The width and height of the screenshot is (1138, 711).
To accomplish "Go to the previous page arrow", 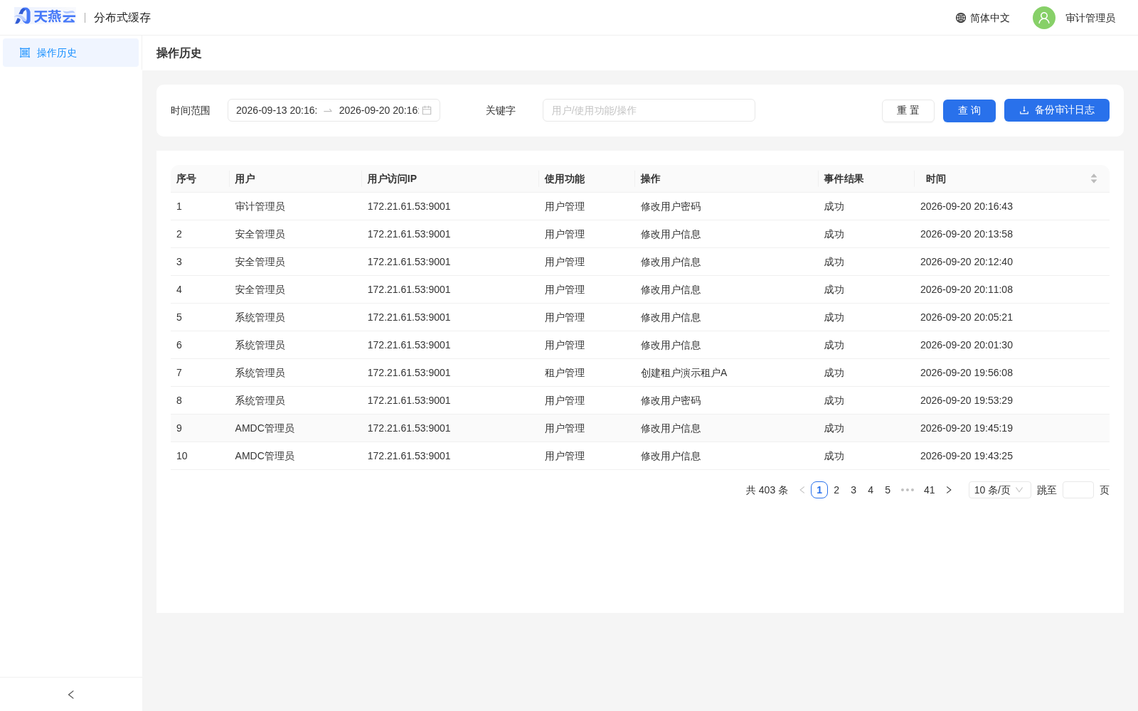I will pos(802,490).
